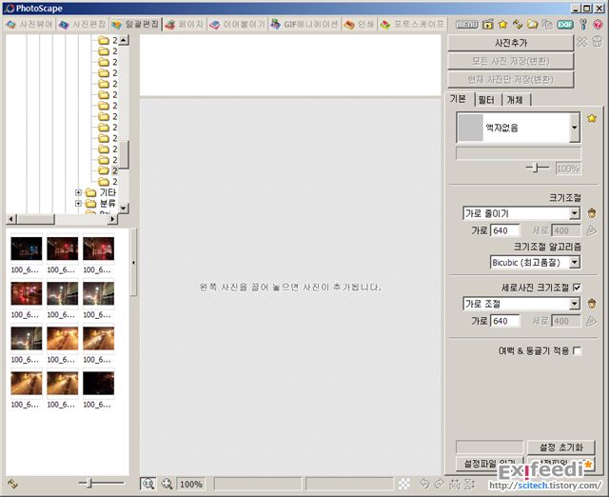Image resolution: width=609 pixels, height=497 pixels.
Task: Click the triangle icon beside 세로사진 세로 400
Action: [x=591, y=321]
